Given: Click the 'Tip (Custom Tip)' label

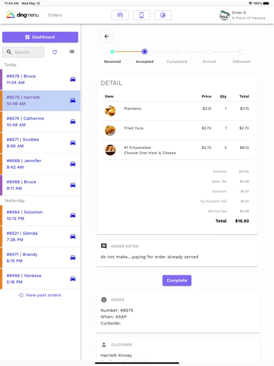Looking at the screenshot, I should 213,201.
